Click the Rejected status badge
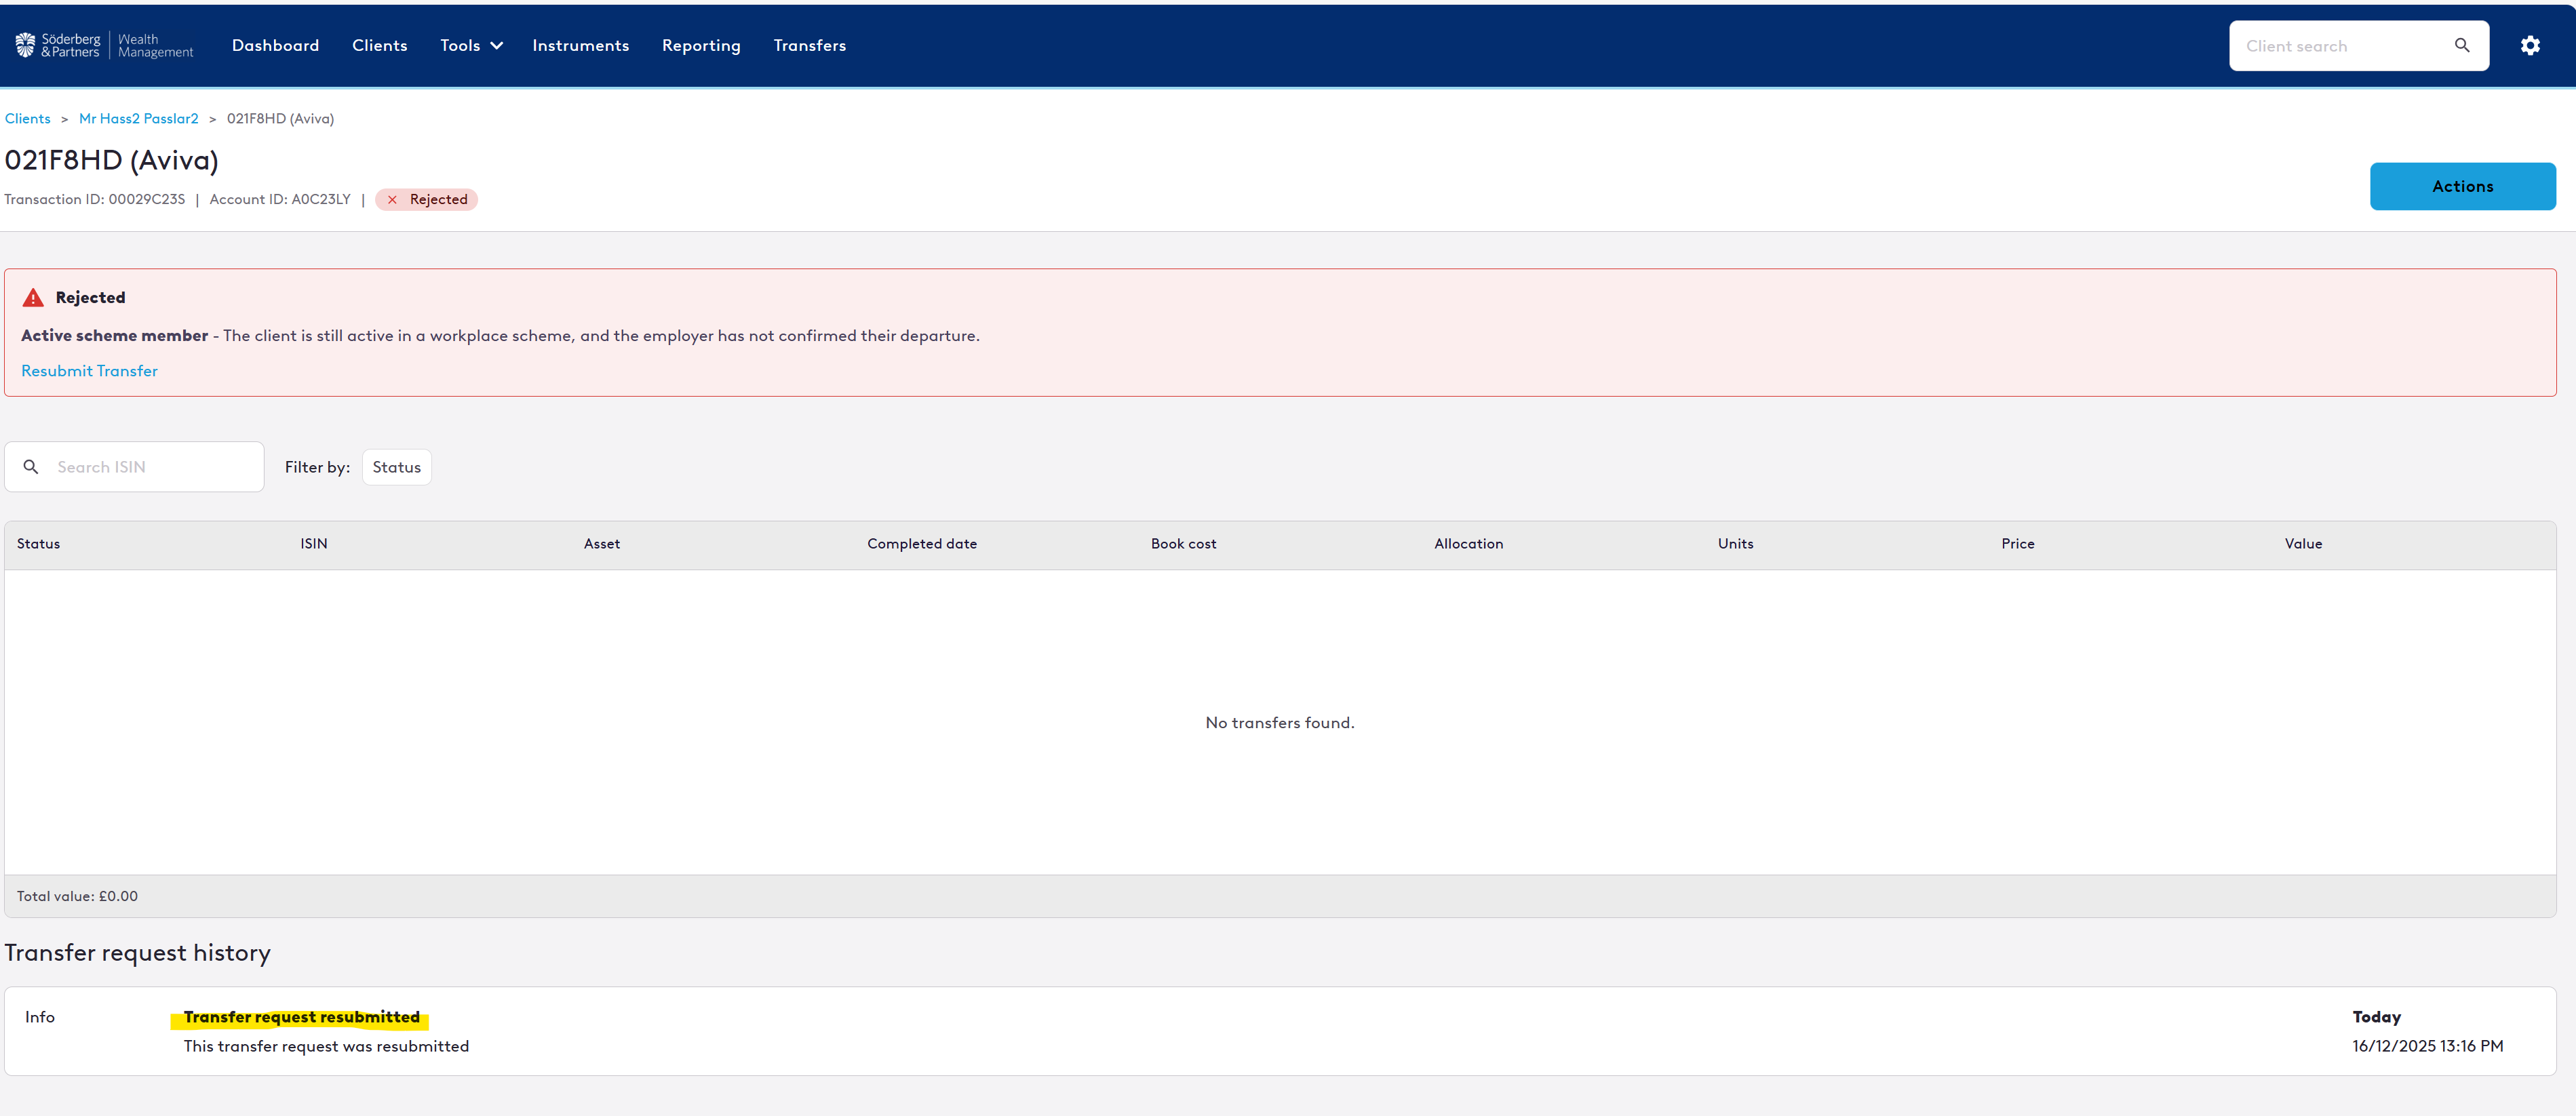The width and height of the screenshot is (2576, 1116). 427,200
